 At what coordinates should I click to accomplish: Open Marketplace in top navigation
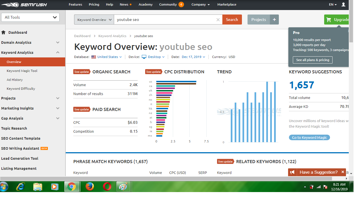227,4
